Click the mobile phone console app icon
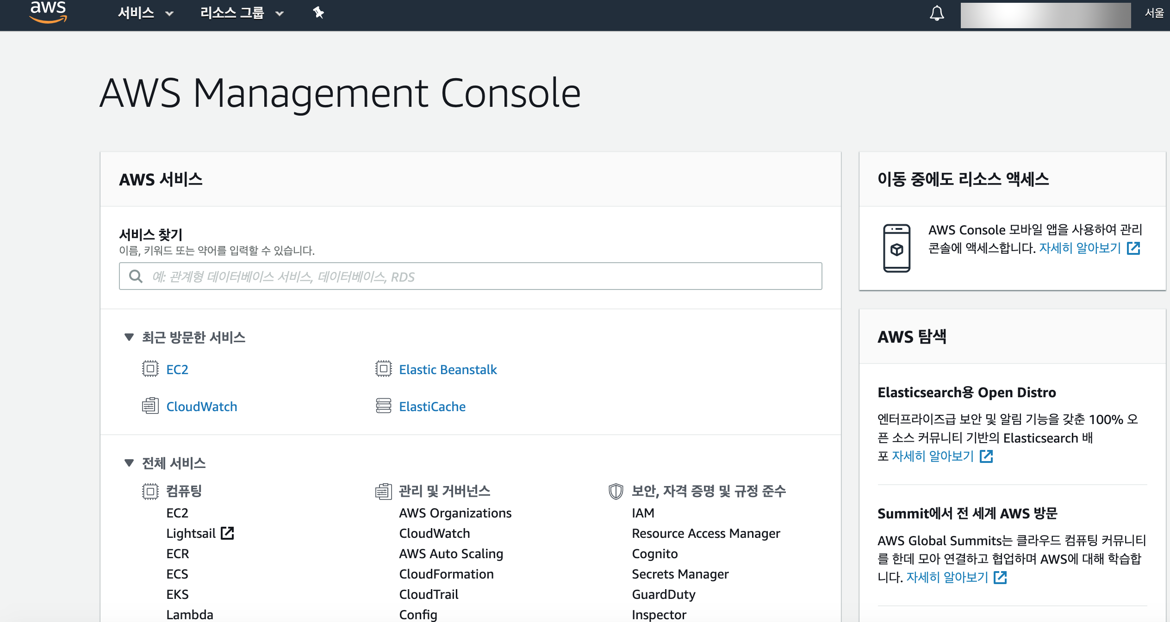This screenshot has width=1170, height=622. [x=896, y=248]
